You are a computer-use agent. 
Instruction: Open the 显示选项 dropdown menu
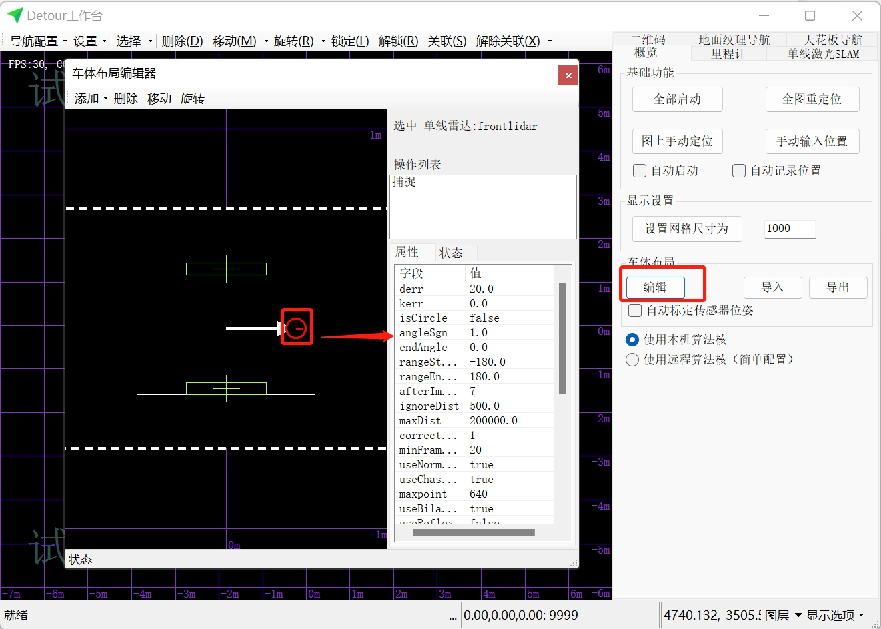click(835, 615)
